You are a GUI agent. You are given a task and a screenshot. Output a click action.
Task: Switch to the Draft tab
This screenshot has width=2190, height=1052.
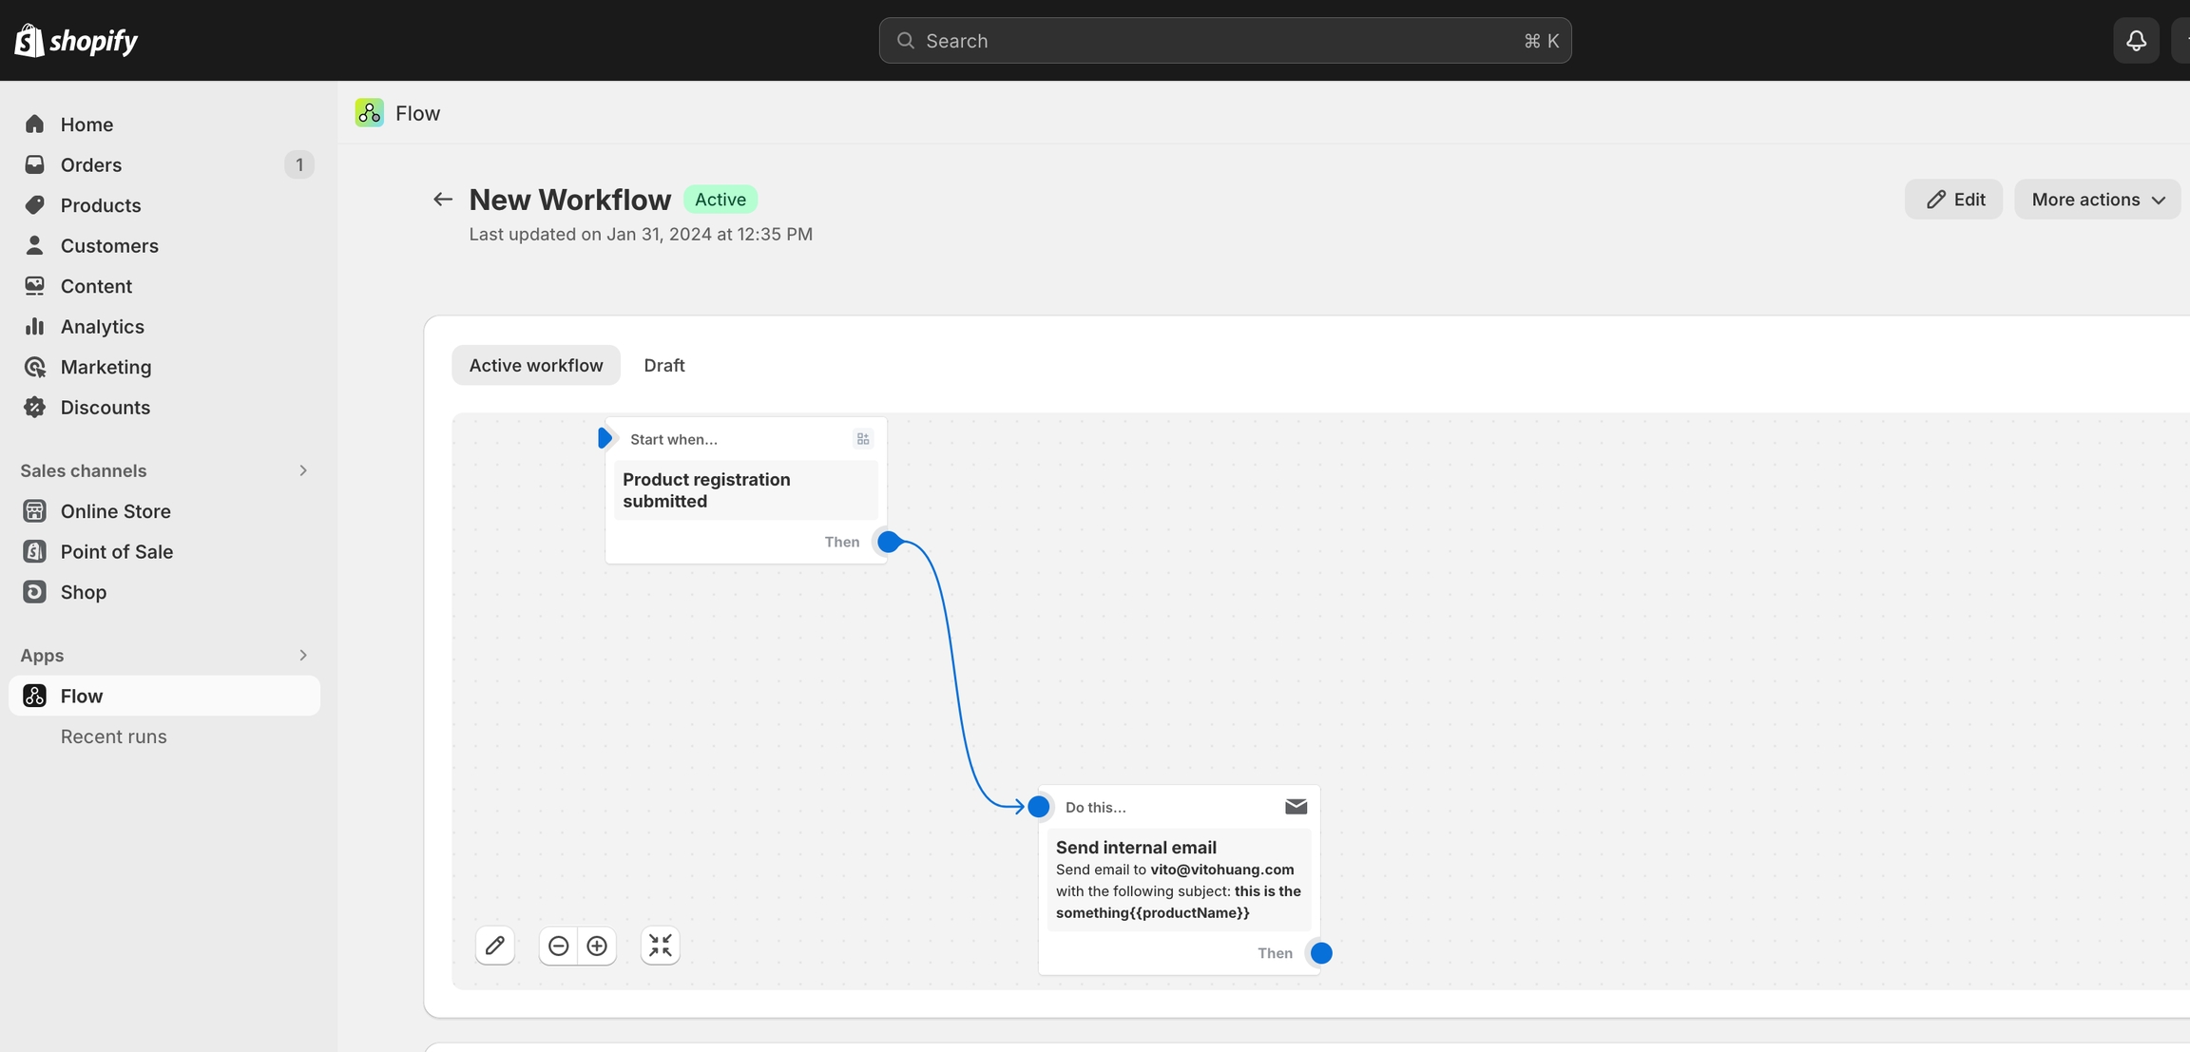click(x=663, y=366)
